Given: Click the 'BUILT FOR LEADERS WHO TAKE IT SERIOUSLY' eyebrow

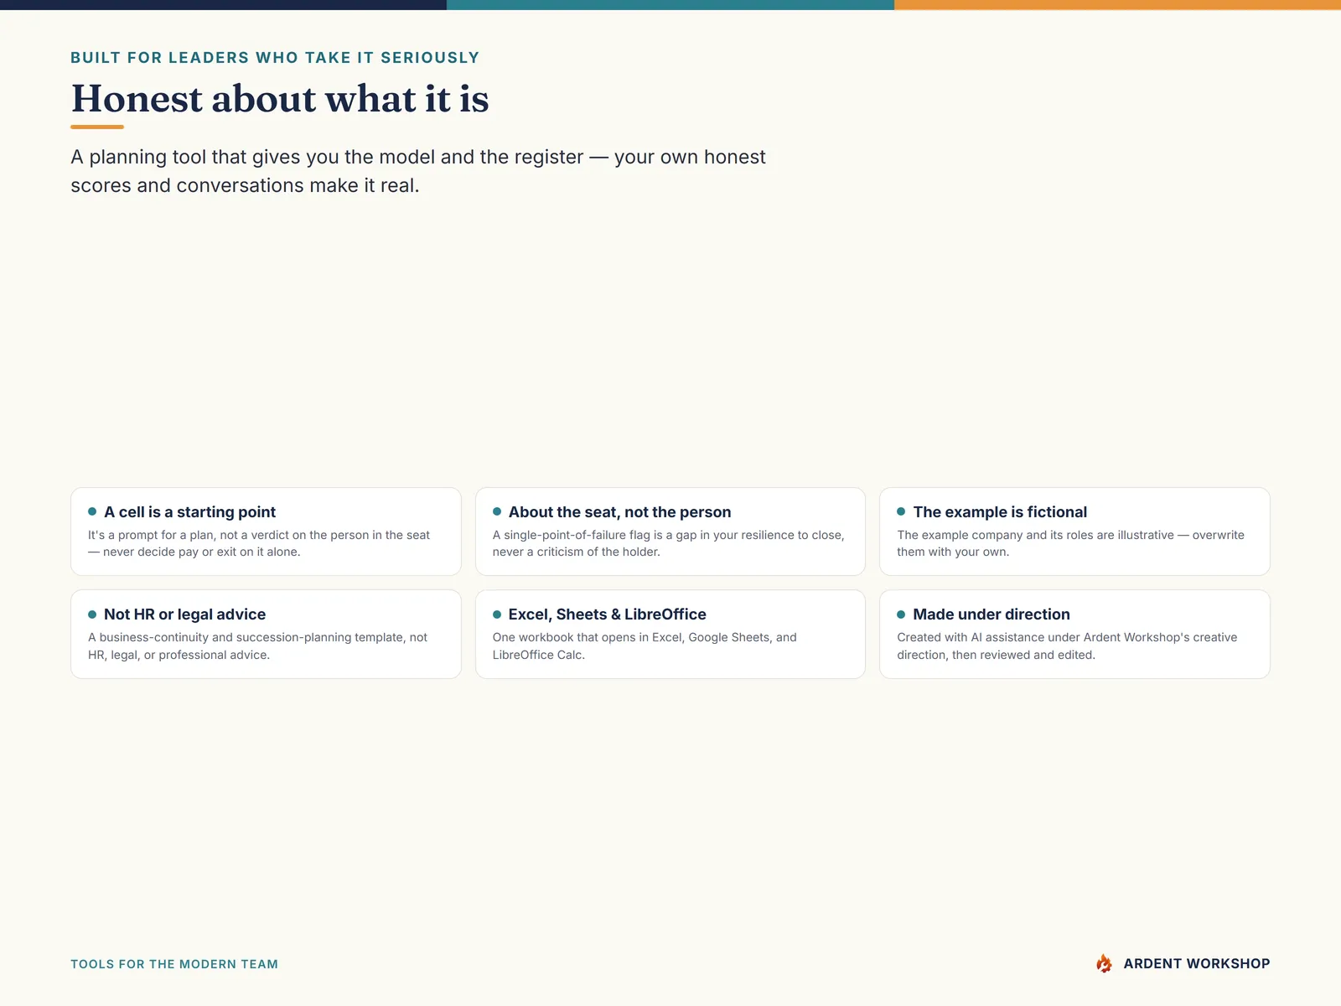Looking at the screenshot, I should tap(275, 58).
